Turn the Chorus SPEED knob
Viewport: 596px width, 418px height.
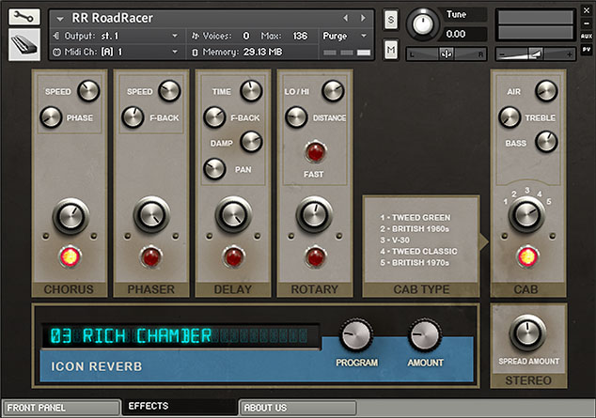pyautogui.click(x=88, y=91)
